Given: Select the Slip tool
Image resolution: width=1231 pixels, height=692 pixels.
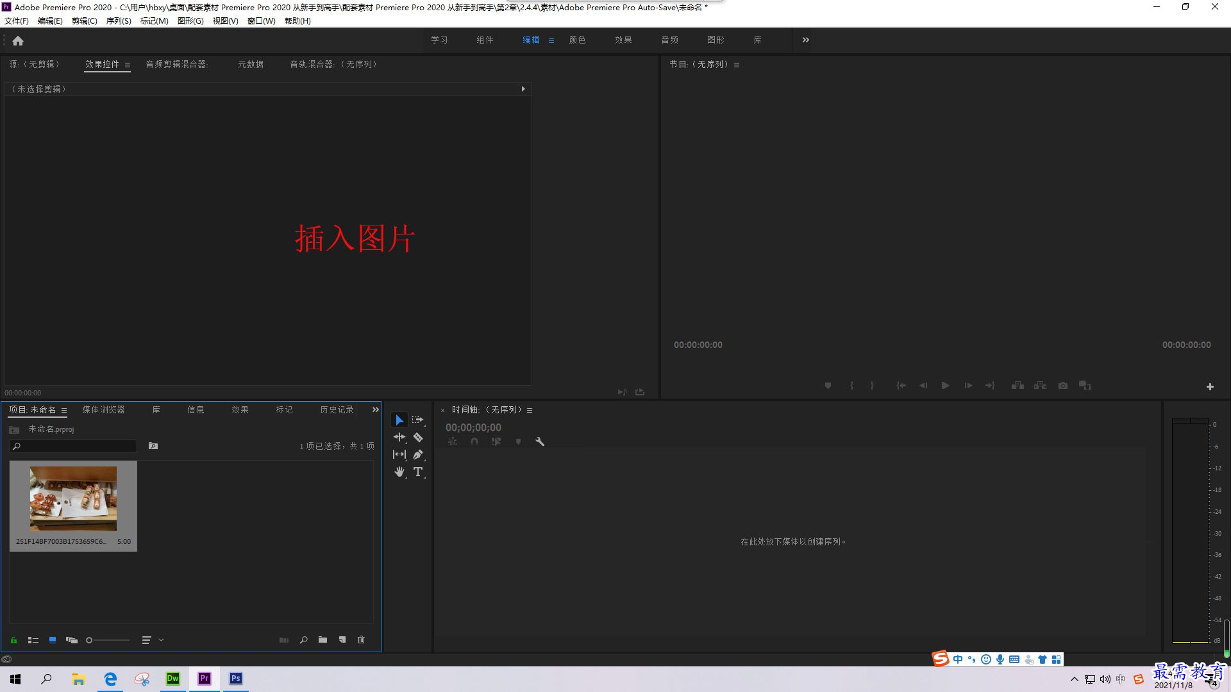Looking at the screenshot, I should [x=399, y=454].
